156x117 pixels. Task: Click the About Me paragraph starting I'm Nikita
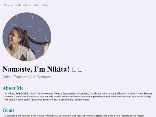click(x=78, y=96)
